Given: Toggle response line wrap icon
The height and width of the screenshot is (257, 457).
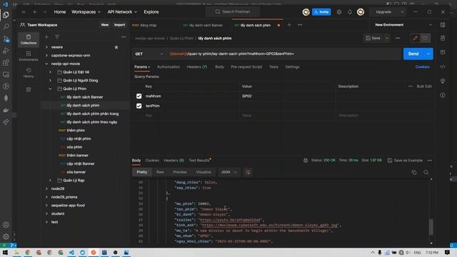Looking at the screenshot, I should (x=248, y=172).
